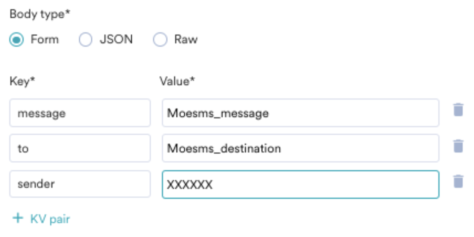The width and height of the screenshot is (474, 237).
Task: Select the Form body type radio button
Action: coord(16,39)
